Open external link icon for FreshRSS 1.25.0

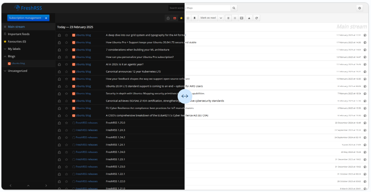coord(365,123)
